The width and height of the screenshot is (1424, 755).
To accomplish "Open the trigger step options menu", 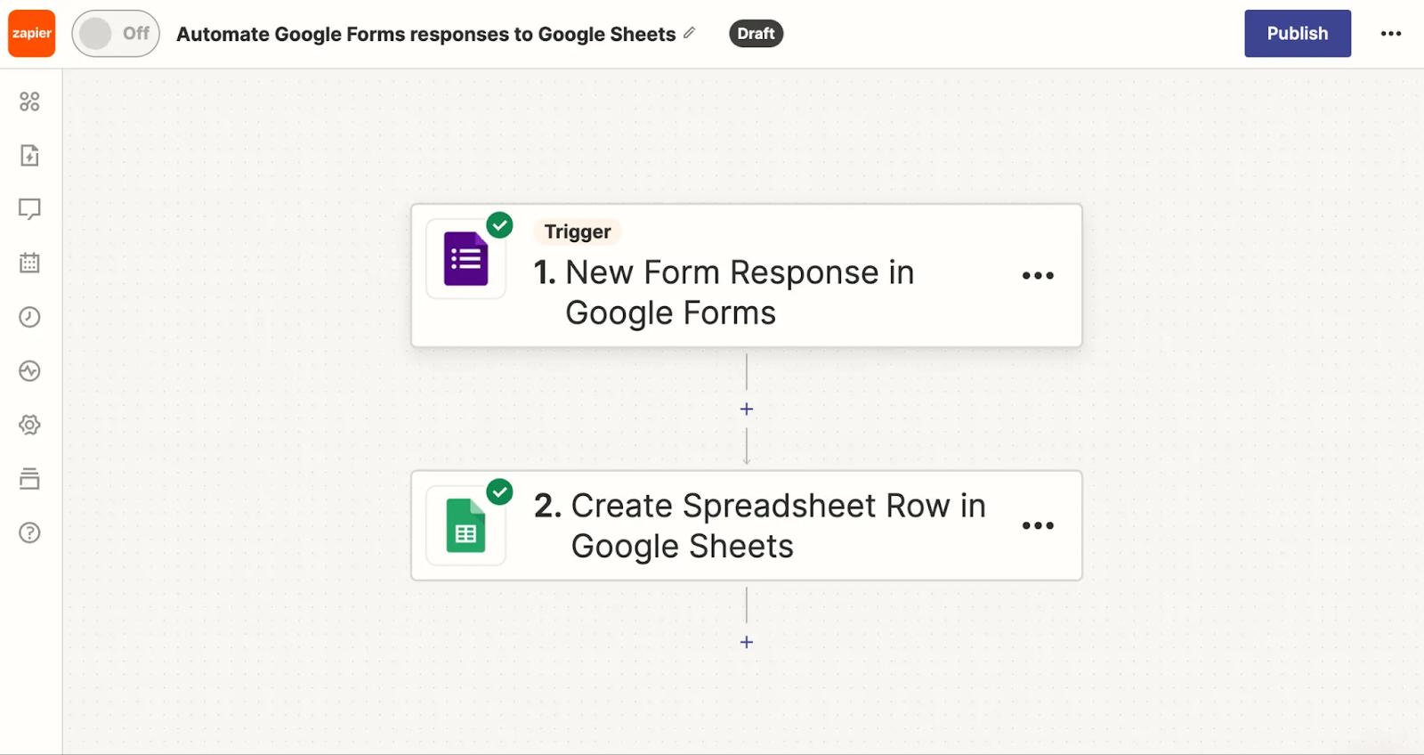I will tap(1038, 275).
